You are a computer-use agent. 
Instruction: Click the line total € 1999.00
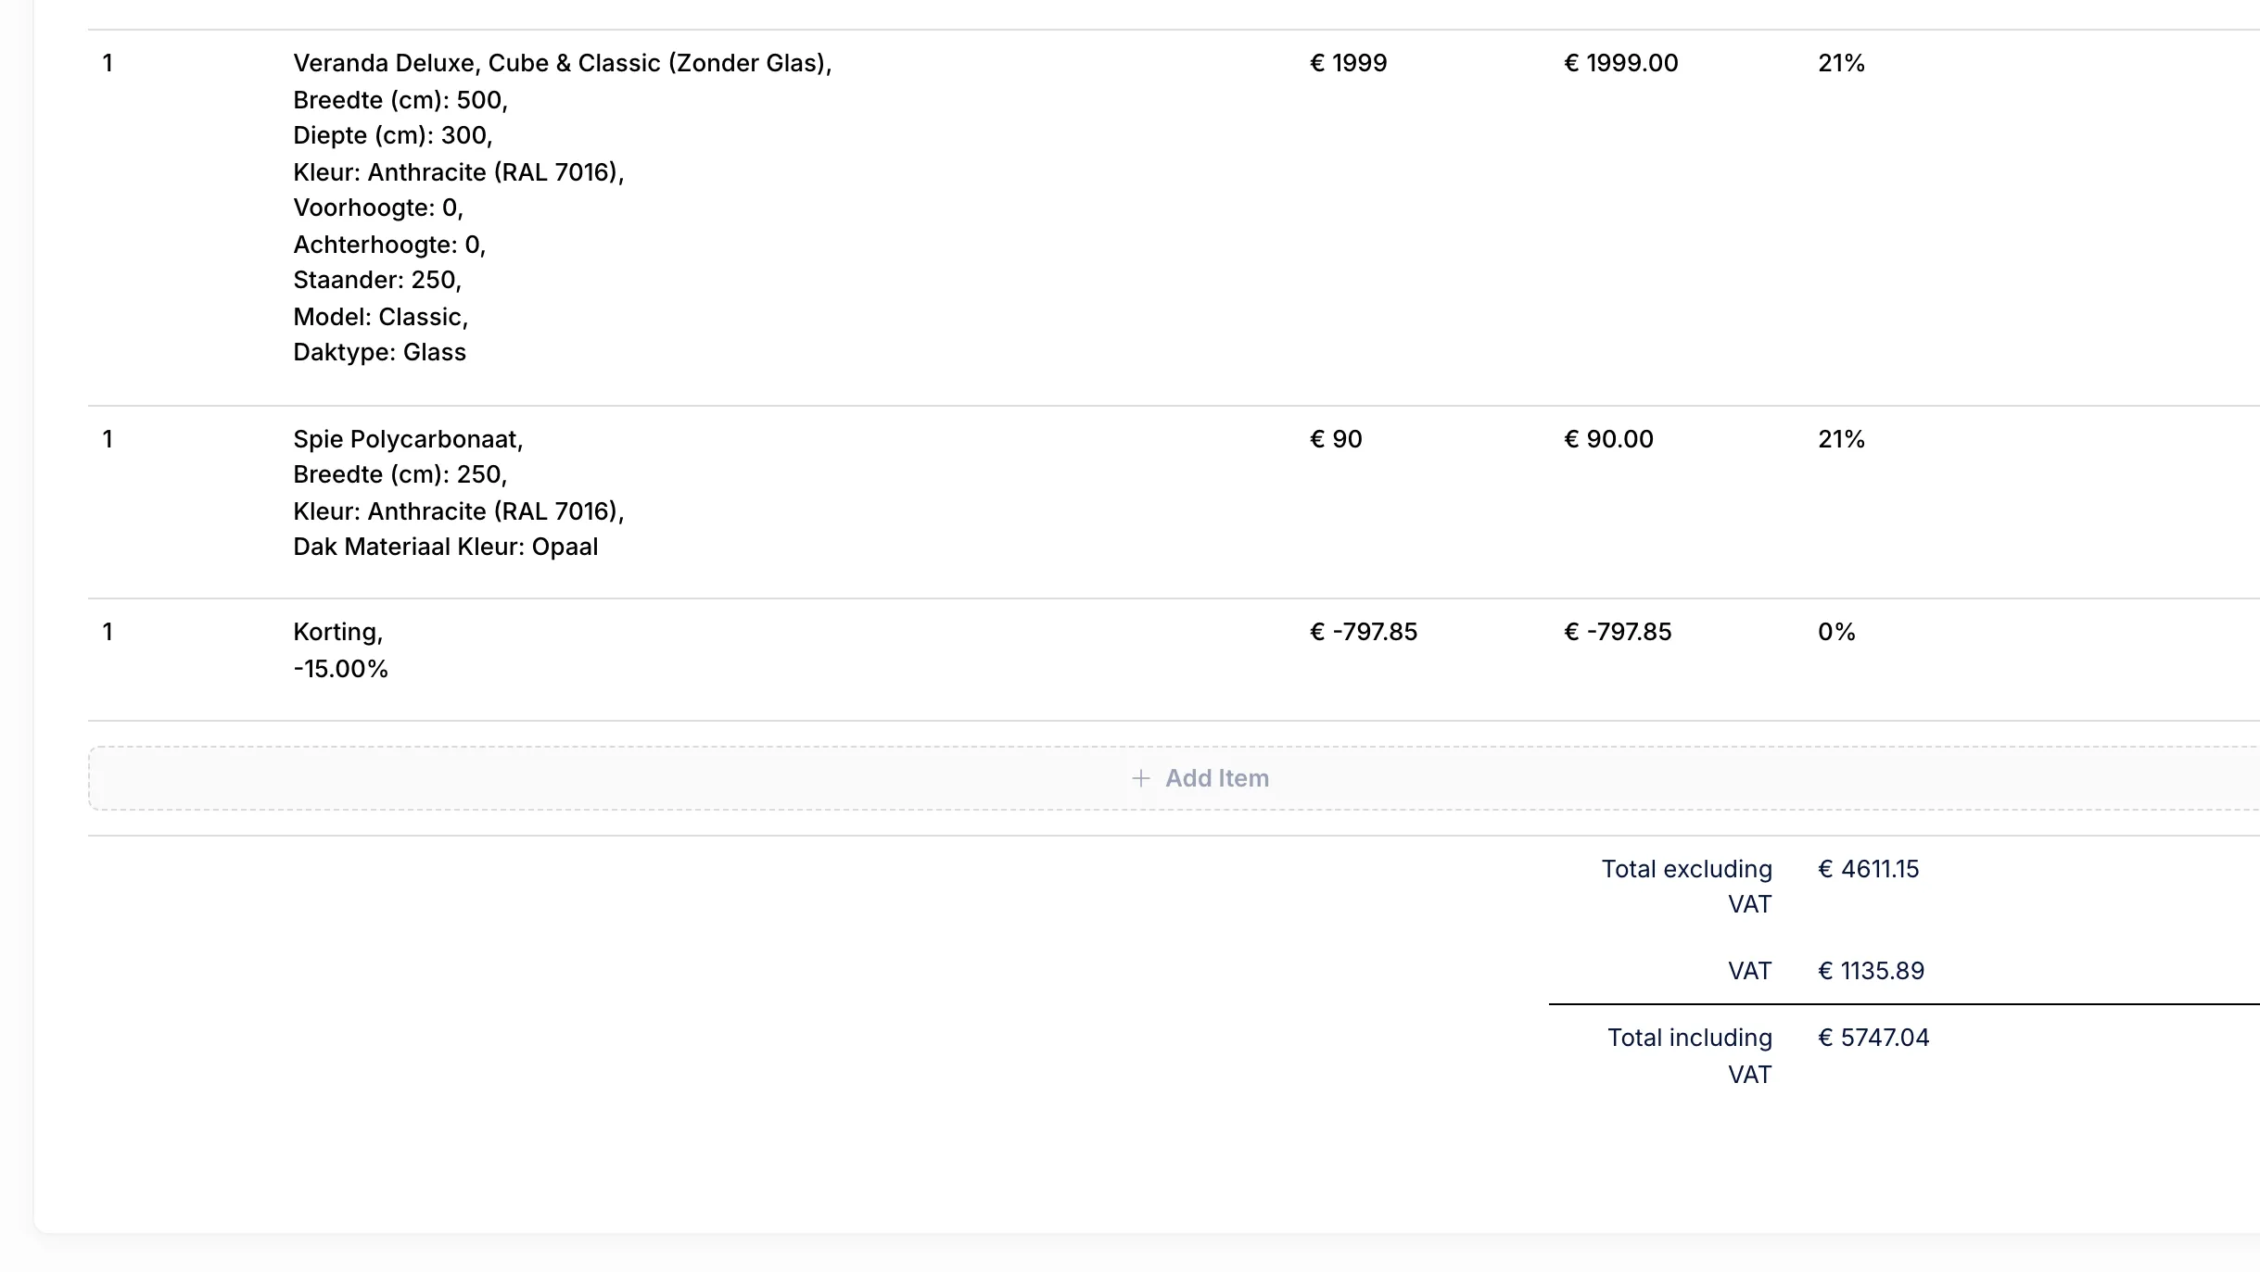(x=1621, y=63)
